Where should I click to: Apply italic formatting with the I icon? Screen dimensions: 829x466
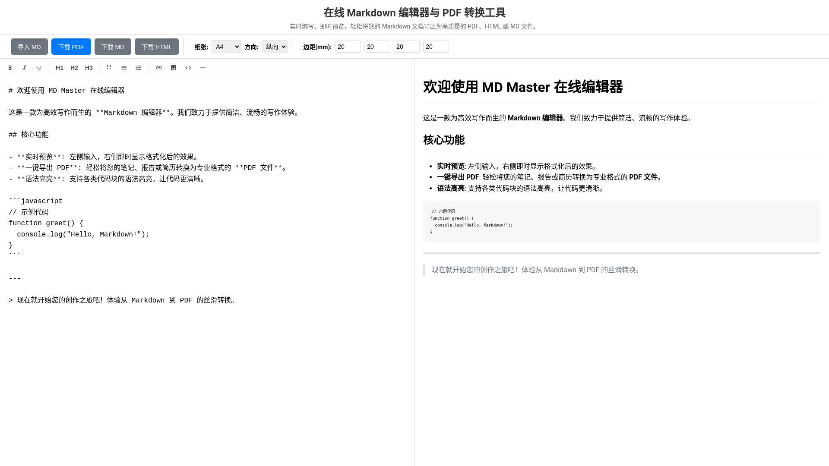coord(25,68)
